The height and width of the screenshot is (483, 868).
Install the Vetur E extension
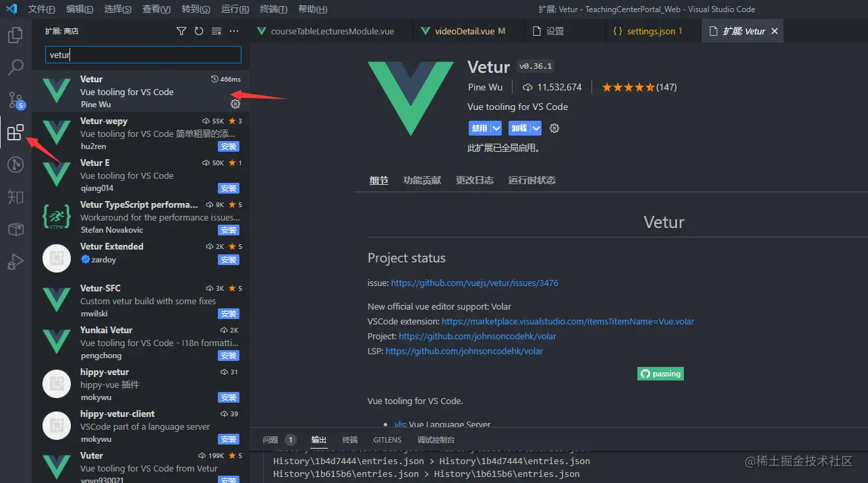tap(229, 188)
